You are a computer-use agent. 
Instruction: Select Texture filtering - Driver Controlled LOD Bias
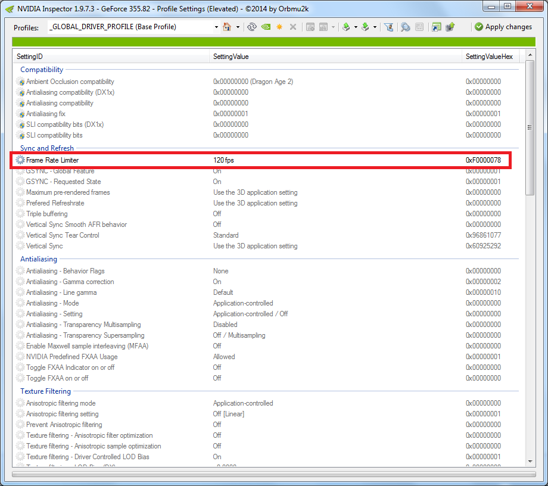[x=88, y=457]
